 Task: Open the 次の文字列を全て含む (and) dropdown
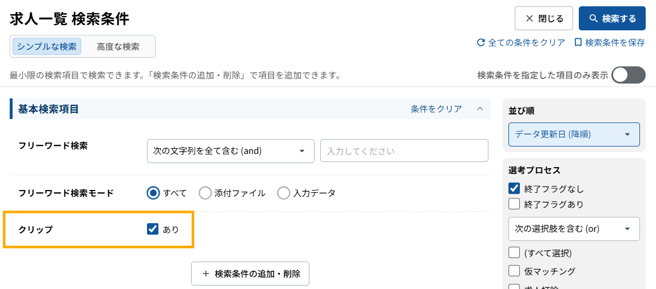(x=230, y=151)
